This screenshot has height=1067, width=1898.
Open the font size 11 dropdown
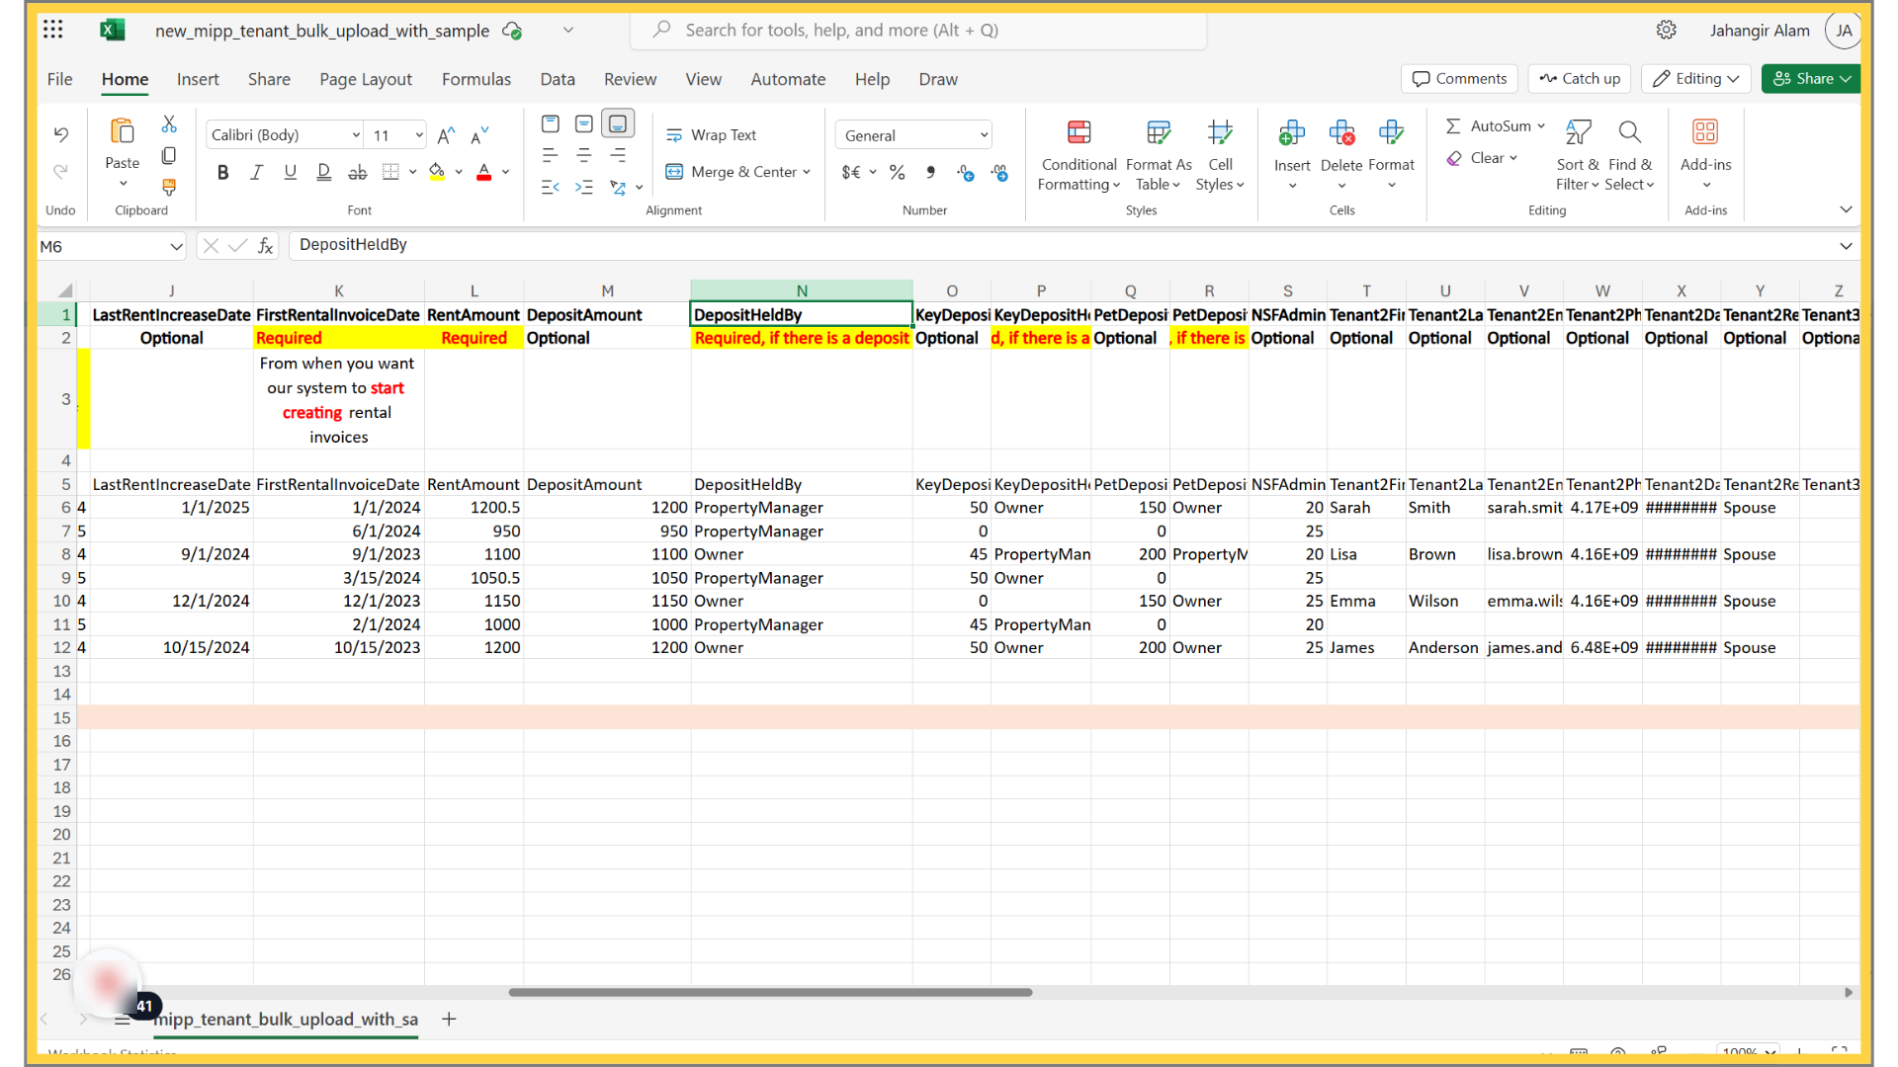(419, 135)
